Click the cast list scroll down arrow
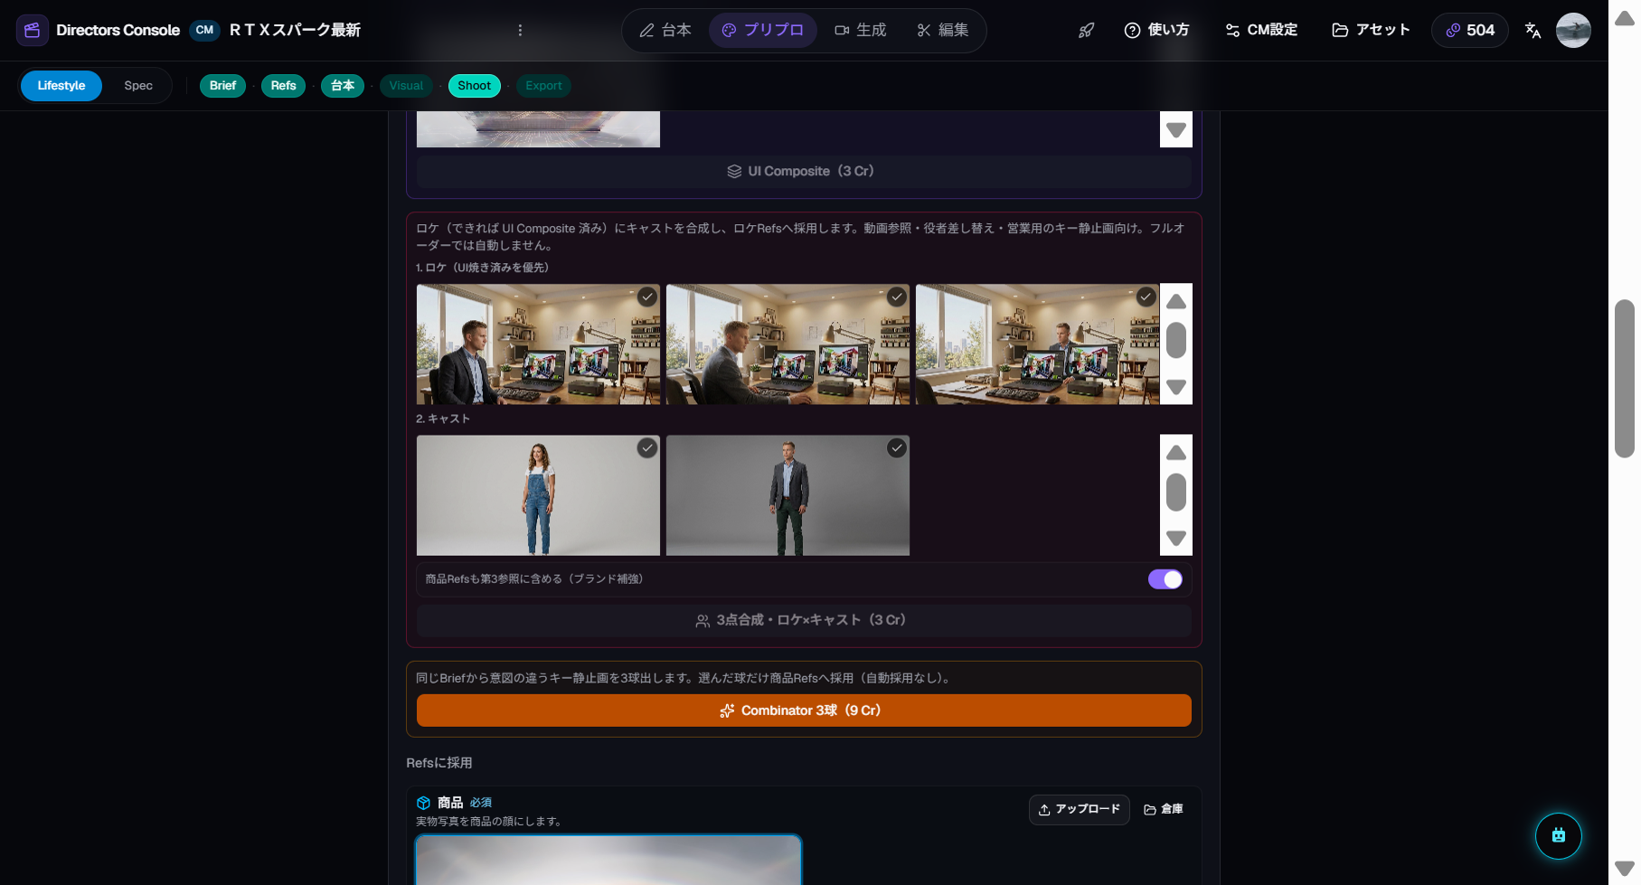The image size is (1641, 885). 1176,538
